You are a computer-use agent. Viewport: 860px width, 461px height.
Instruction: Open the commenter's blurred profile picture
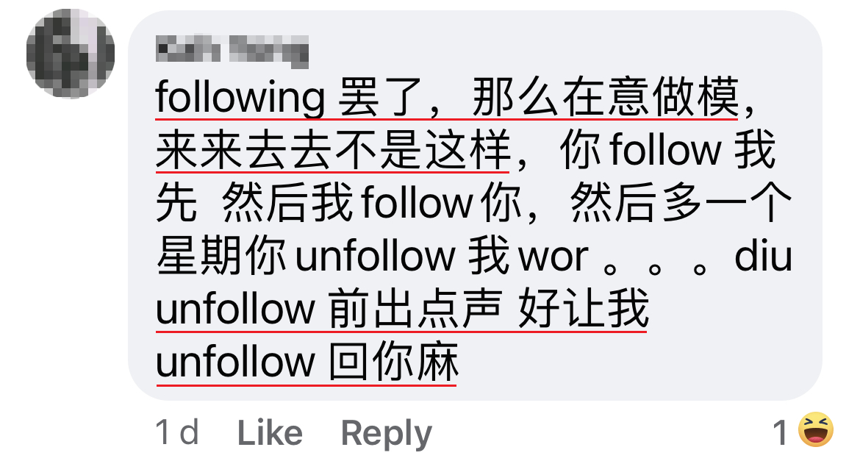[x=71, y=54]
